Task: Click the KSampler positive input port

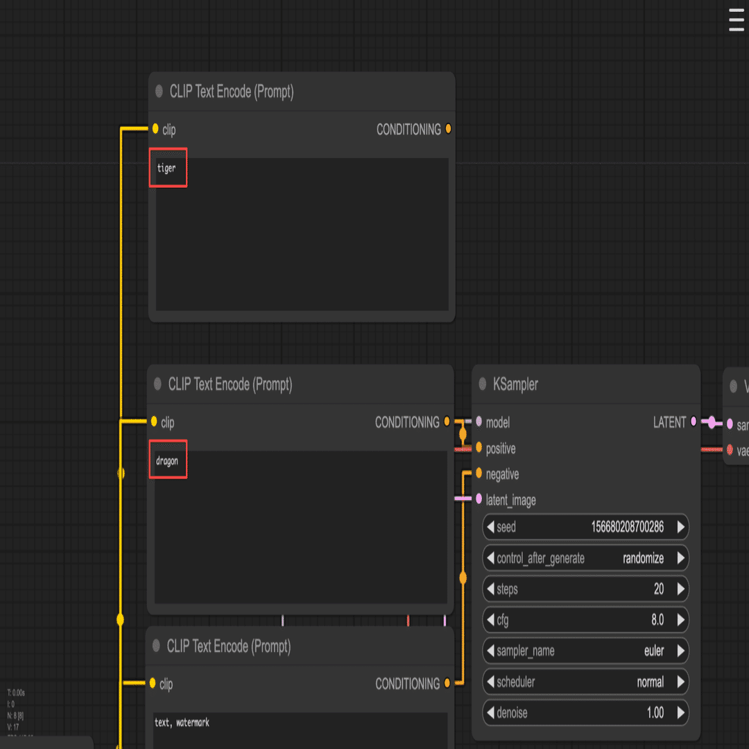Action: 479,447
